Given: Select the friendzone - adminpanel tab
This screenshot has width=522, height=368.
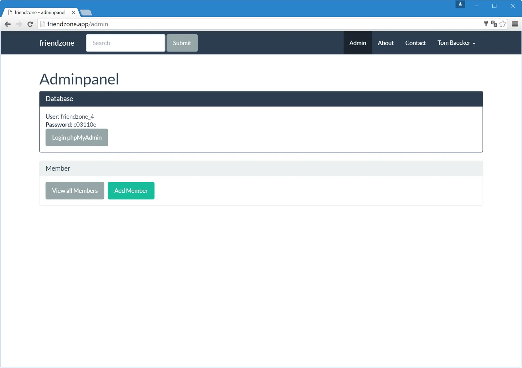Looking at the screenshot, I should [x=40, y=12].
